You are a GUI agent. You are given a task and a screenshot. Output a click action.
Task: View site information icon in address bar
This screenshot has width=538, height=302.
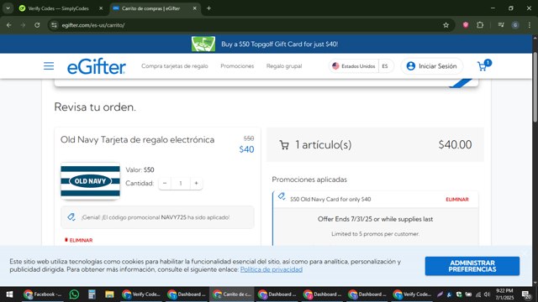pyautogui.click(x=54, y=25)
